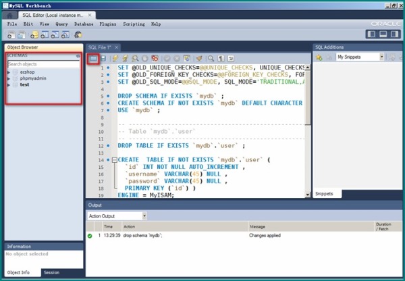Go to the Home screen tab
The image size is (405, 281).
point(10,16)
